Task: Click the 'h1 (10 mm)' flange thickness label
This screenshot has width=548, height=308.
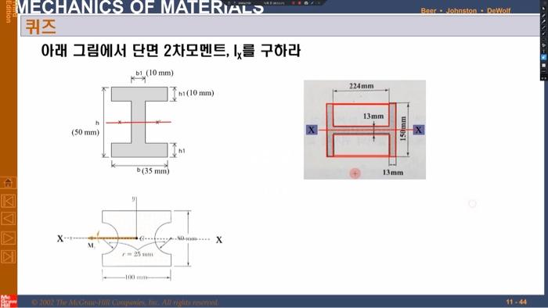Action: (196, 93)
